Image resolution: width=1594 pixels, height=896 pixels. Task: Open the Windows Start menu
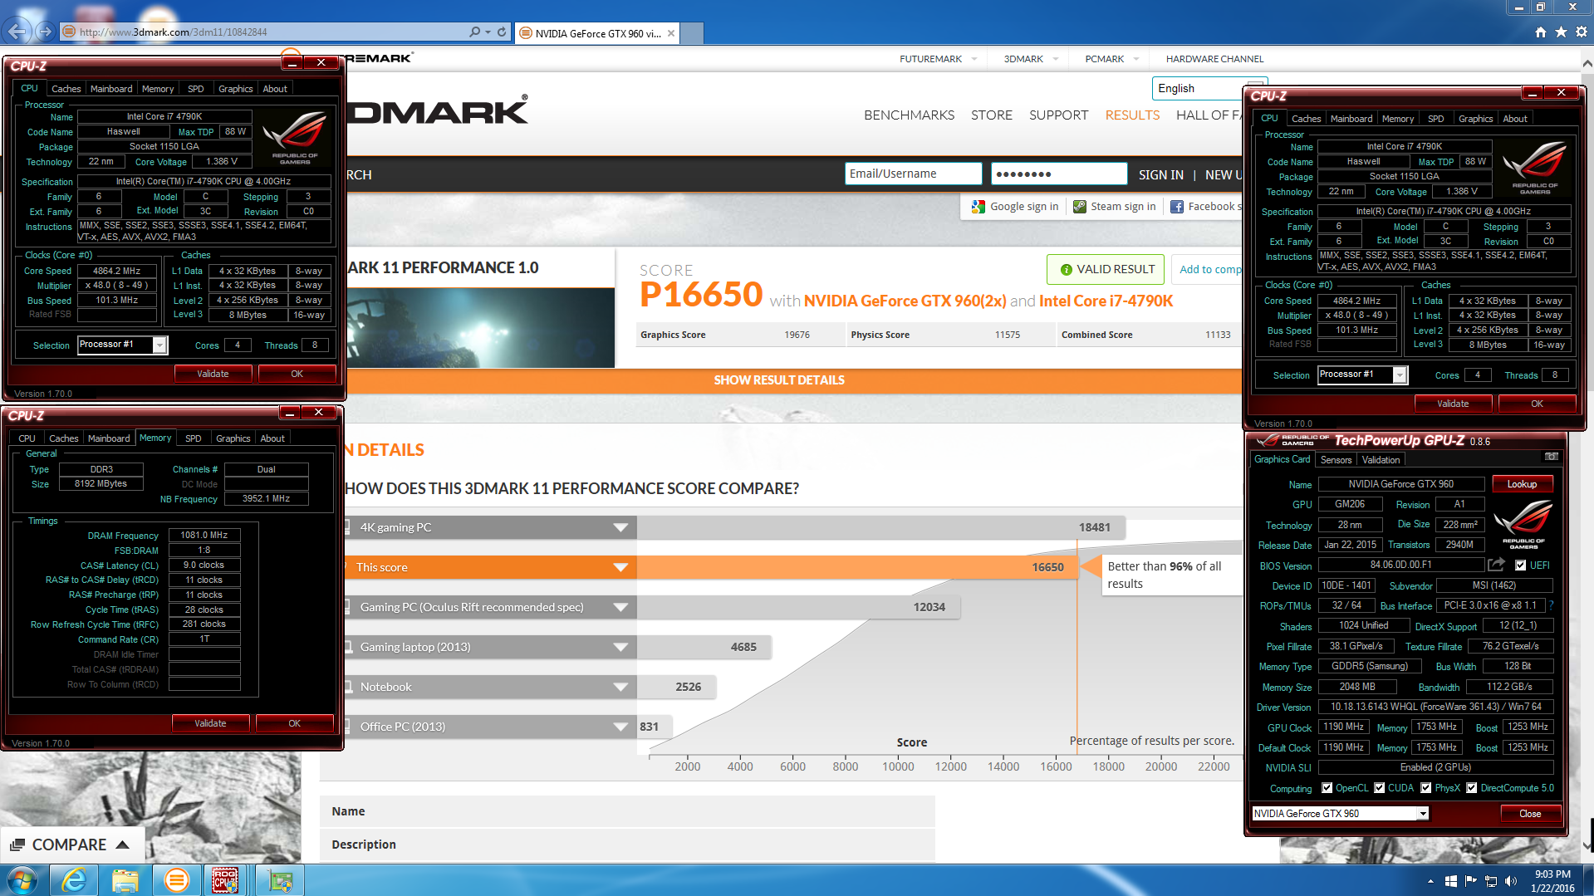(x=22, y=880)
